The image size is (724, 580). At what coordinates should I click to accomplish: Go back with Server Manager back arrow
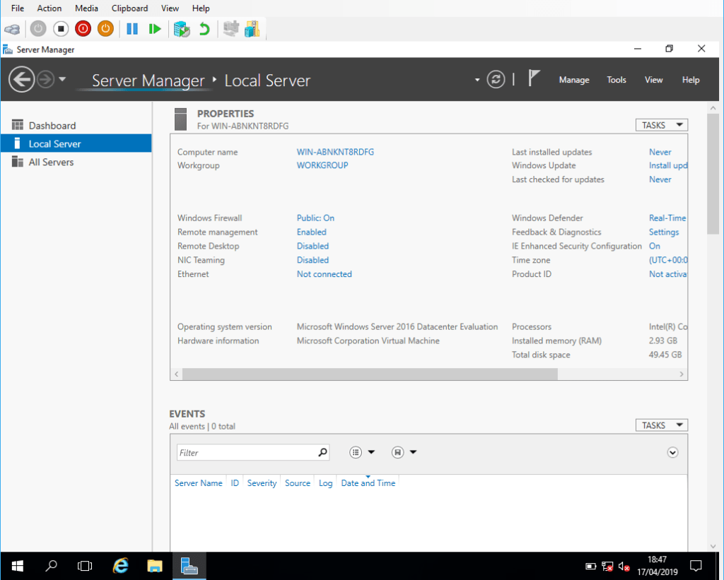(21, 79)
